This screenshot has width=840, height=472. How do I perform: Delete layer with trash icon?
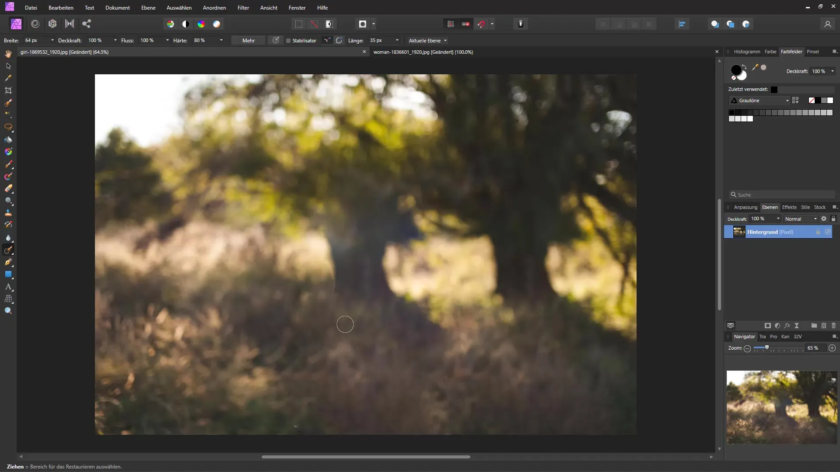tap(833, 326)
